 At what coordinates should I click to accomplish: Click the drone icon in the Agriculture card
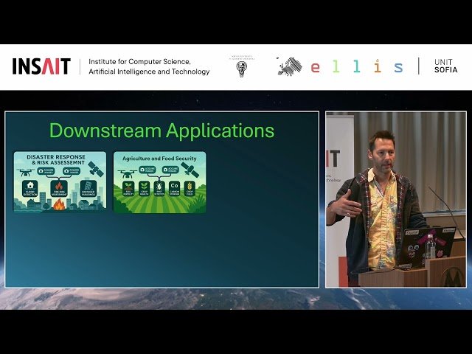pyautogui.click(x=127, y=174)
